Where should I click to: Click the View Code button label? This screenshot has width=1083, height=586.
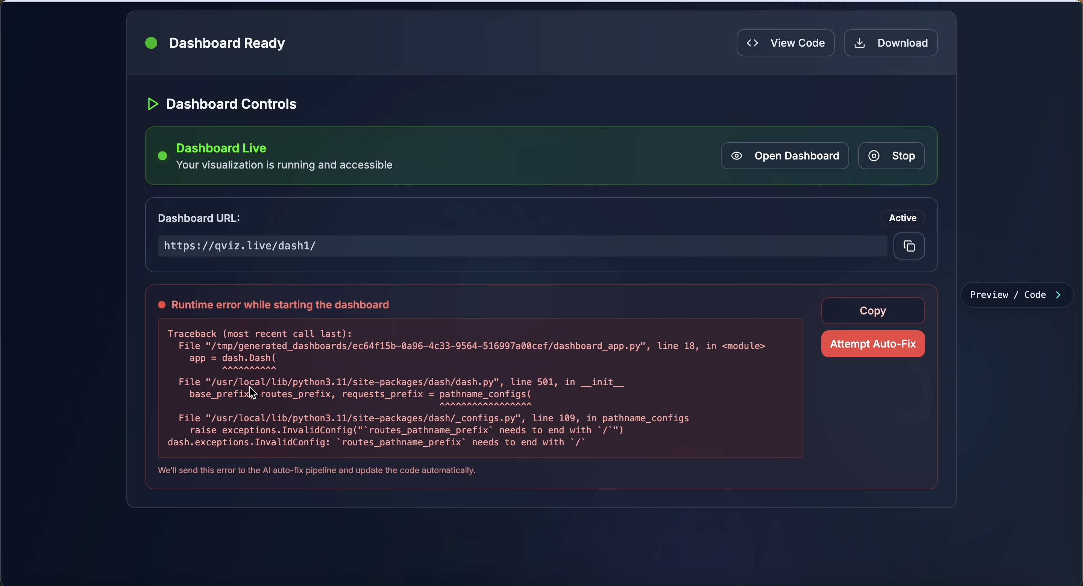coord(797,43)
